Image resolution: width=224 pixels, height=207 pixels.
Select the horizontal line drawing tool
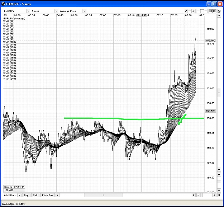tap(190, 11)
